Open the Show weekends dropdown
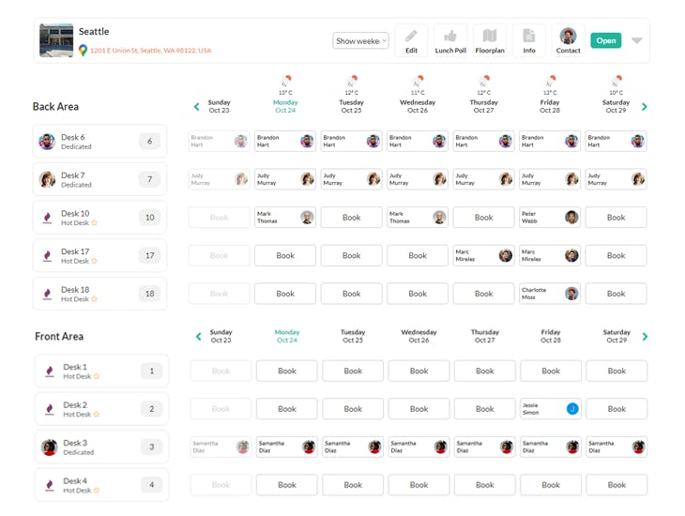This screenshot has width=685, height=516. (361, 40)
